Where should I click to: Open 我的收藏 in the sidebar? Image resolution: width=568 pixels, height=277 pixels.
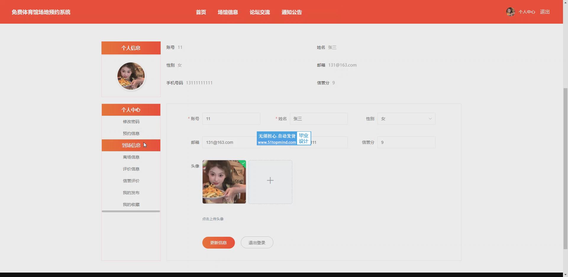coord(131,204)
